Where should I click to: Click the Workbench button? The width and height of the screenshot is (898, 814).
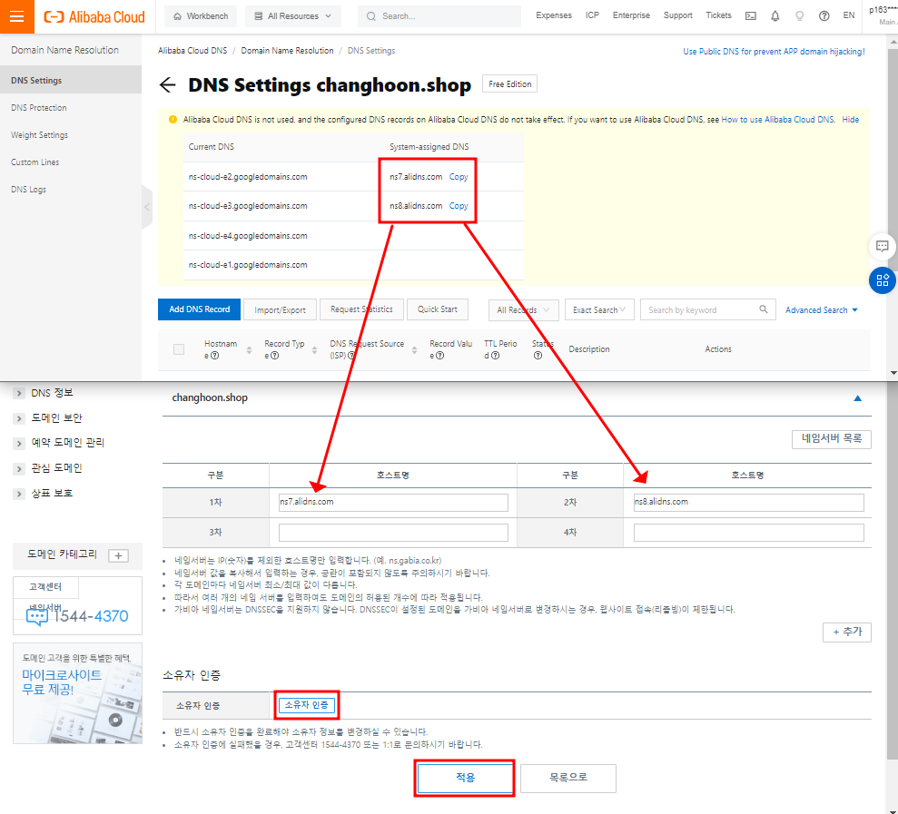pos(201,16)
